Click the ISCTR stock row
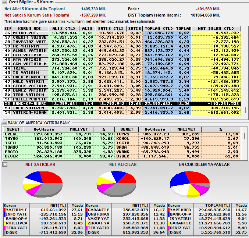The height and width of the screenshot is (238, 249). (177, 143)
